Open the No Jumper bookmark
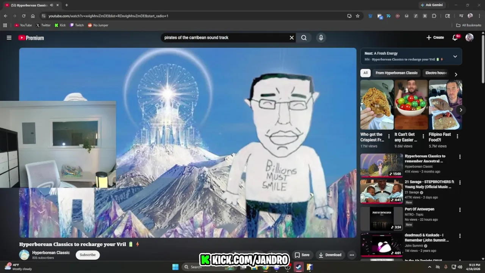The width and height of the screenshot is (485, 273). (x=98, y=25)
